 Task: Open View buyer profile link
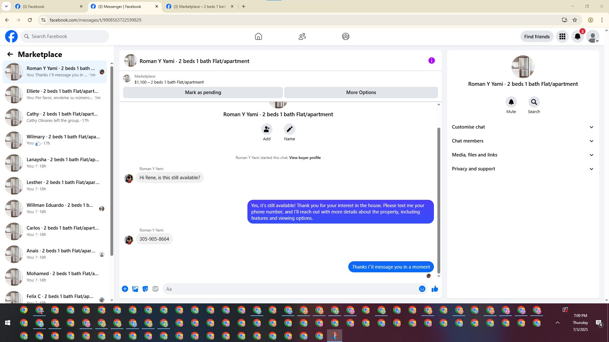click(305, 158)
